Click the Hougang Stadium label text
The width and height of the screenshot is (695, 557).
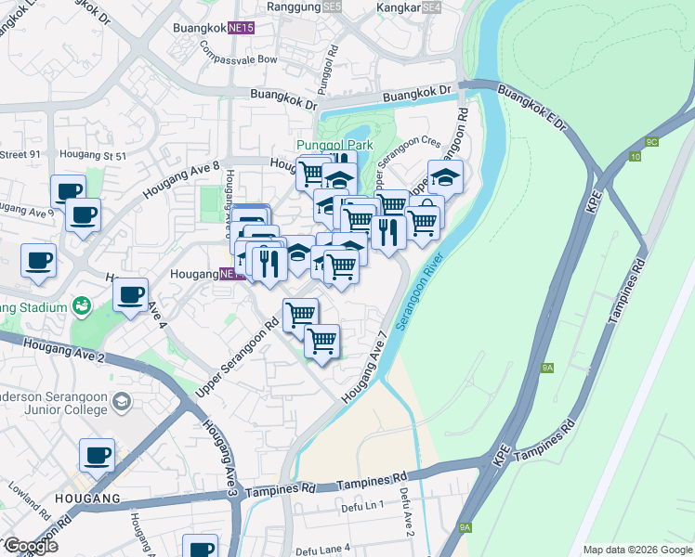(x=33, y=307)
